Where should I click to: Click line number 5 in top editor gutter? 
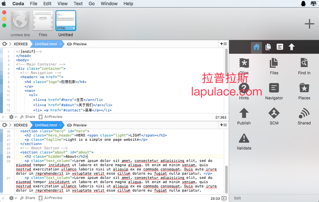8,69
